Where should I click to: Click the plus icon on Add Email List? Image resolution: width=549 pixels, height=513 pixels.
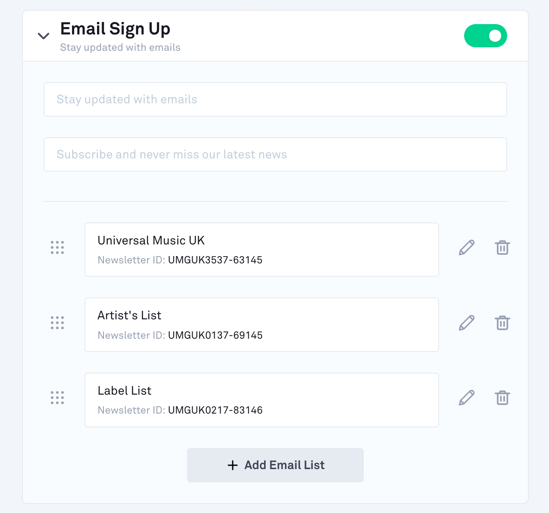(x=233, y=465)
